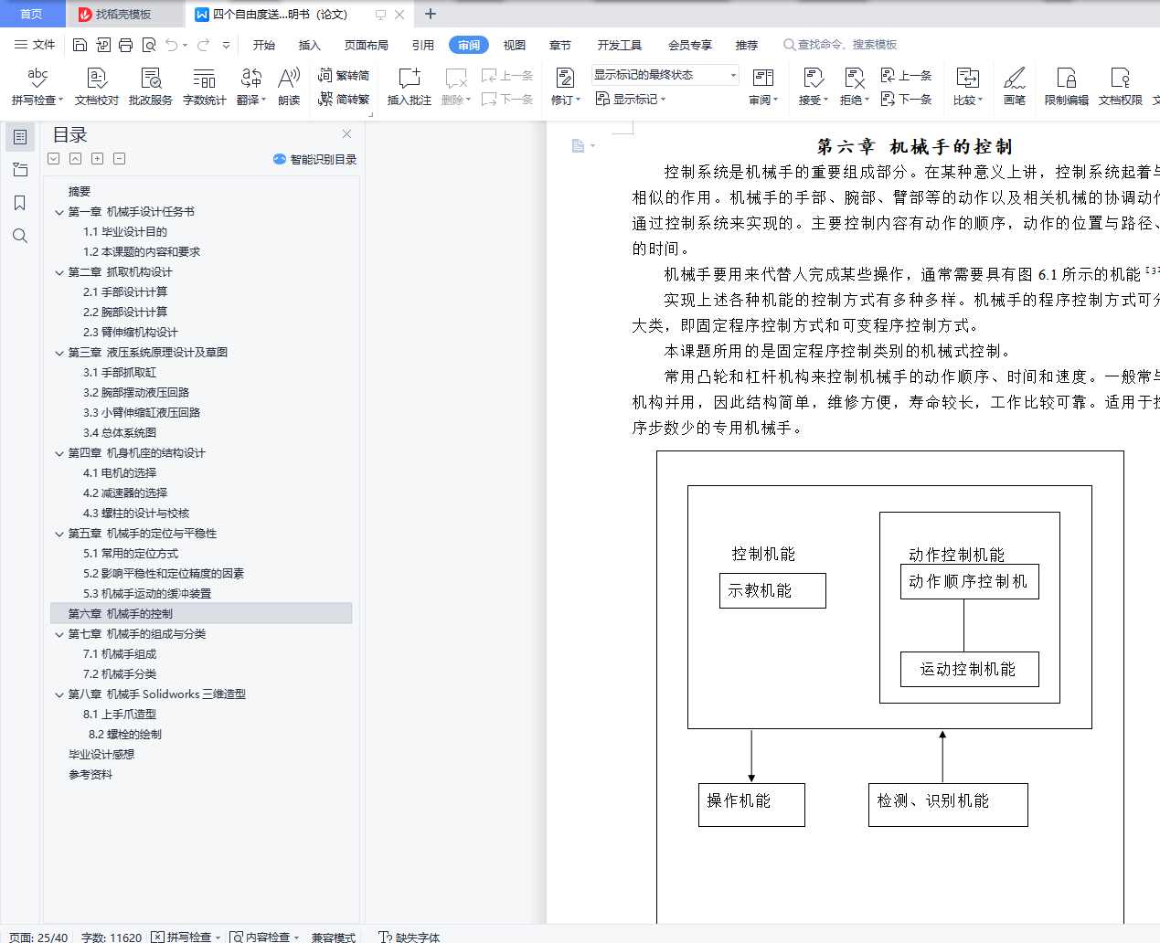Image resolution: width=1160 pixels, height=943 pixels.
Task: Open 拼写检查 in the status bar
Action: coord(186,937)
